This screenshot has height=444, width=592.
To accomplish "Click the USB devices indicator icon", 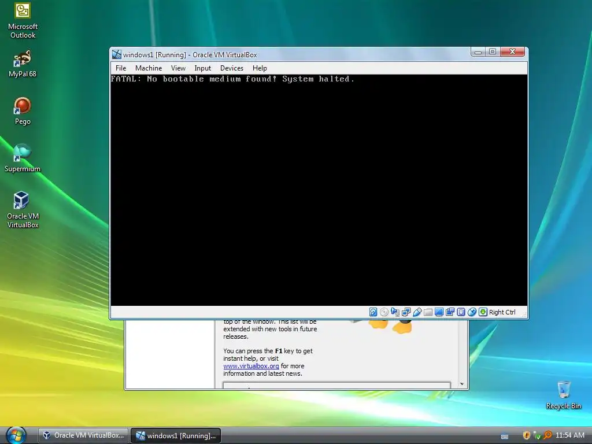I will tap(417, 312).
